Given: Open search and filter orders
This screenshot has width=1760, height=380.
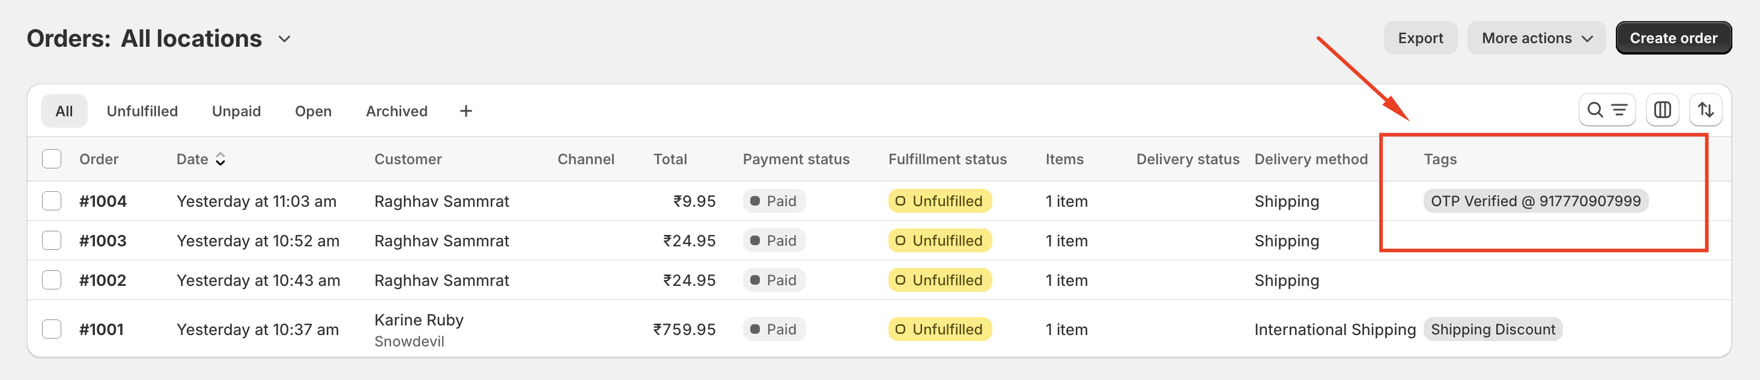Looking at the screenshot, I should pyautogui.click(x=1606, y=110).
